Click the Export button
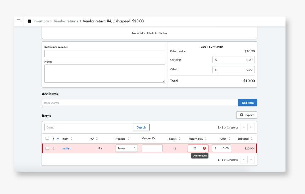 click(x=247, y=115)
